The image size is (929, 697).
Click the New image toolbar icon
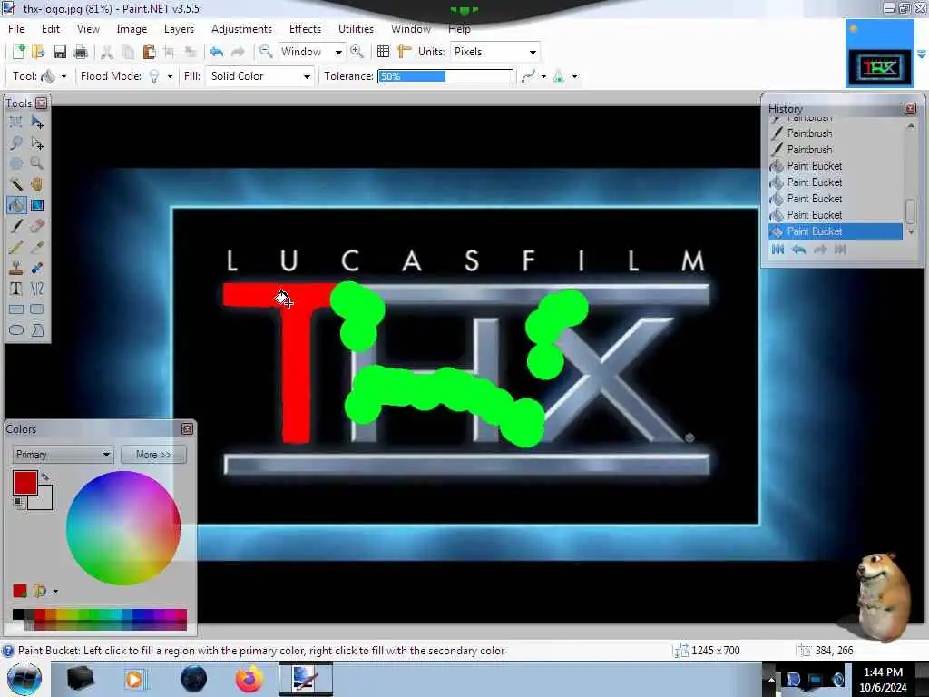[x=18, y=52]
